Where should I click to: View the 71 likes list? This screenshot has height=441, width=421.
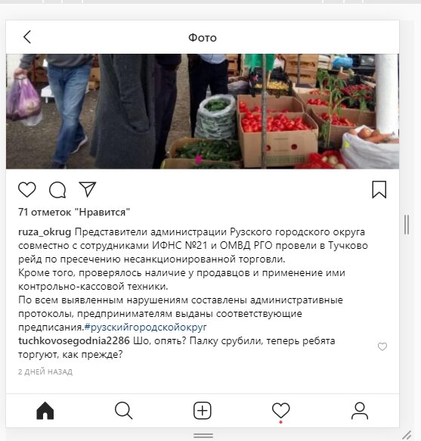74,212
